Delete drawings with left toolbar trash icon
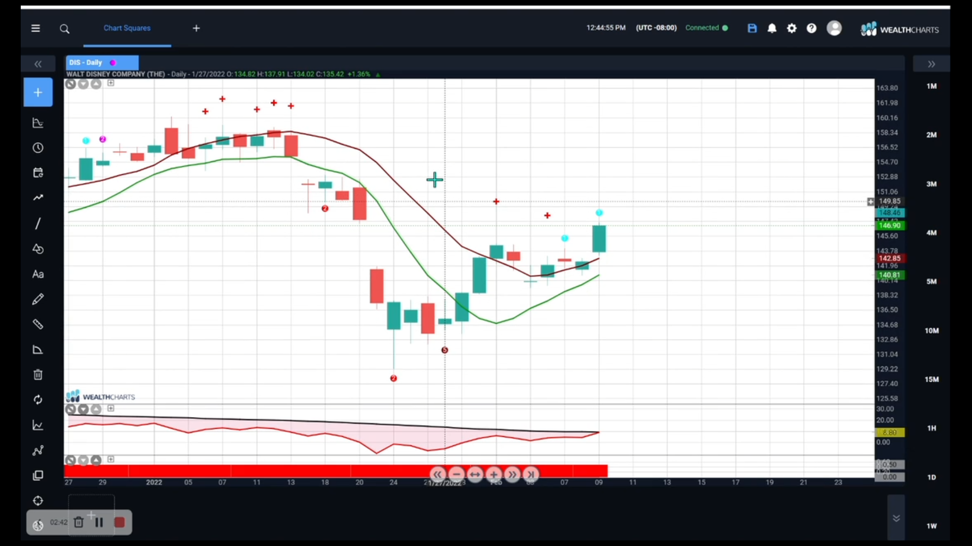Viewport: 972px width, 546px height. coord(38,375)
